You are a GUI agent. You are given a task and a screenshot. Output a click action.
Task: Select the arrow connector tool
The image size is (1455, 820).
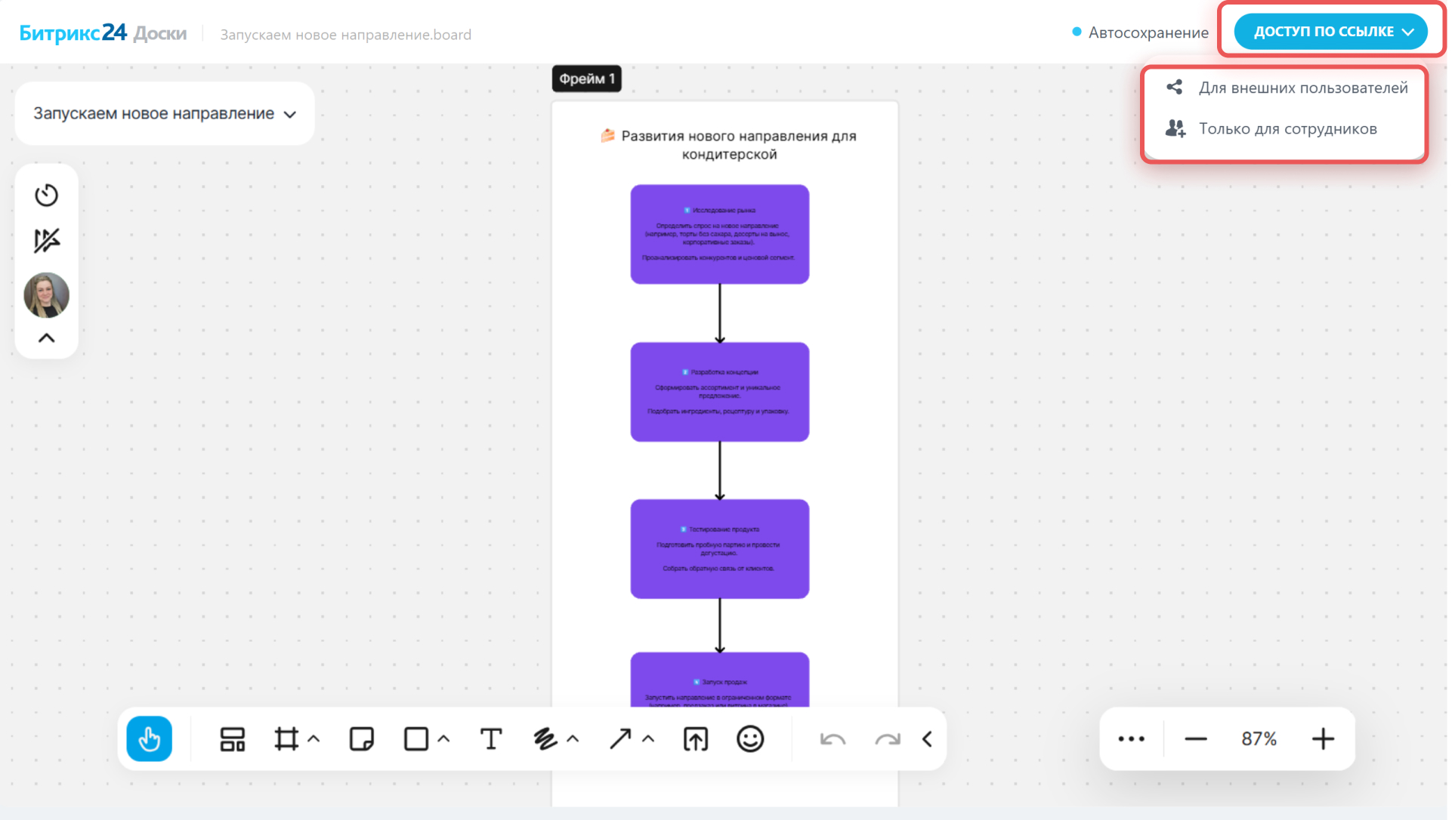click(x=620, y=738)
